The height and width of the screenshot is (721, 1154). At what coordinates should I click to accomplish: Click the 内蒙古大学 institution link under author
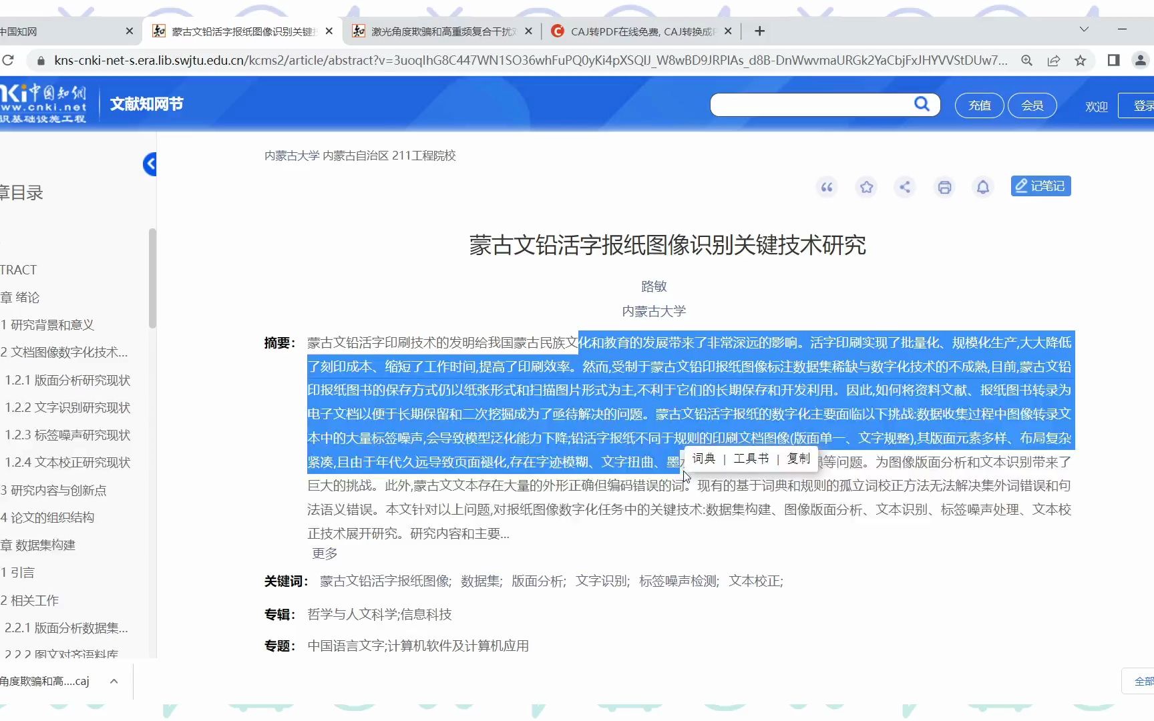click(654, 311)
